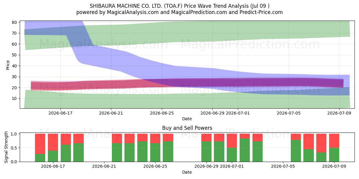Click the SHIBAURA MACHINE Price Wave Trend title
359x179 pixels.
(x=180, y=6)
